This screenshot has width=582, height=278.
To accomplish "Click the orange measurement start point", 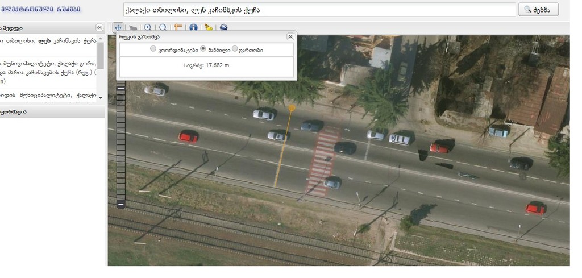I will (292, 107).
